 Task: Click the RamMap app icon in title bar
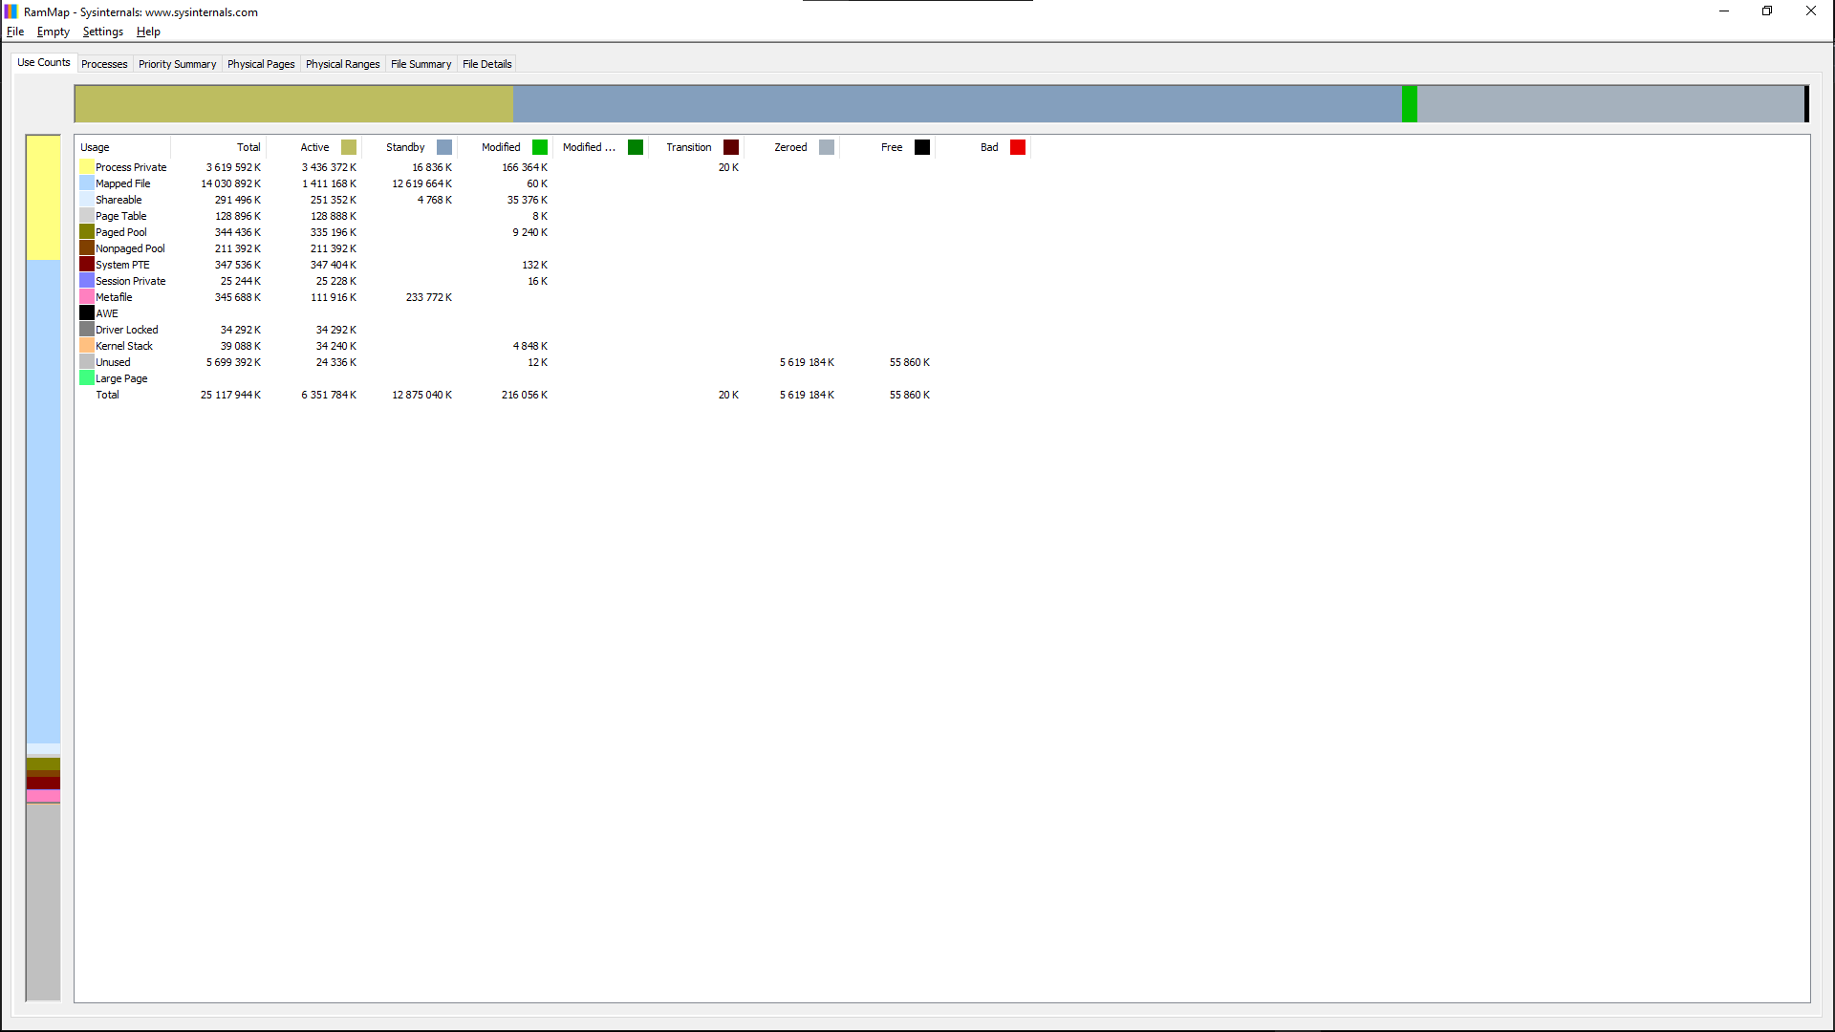(x=11, y=11)
